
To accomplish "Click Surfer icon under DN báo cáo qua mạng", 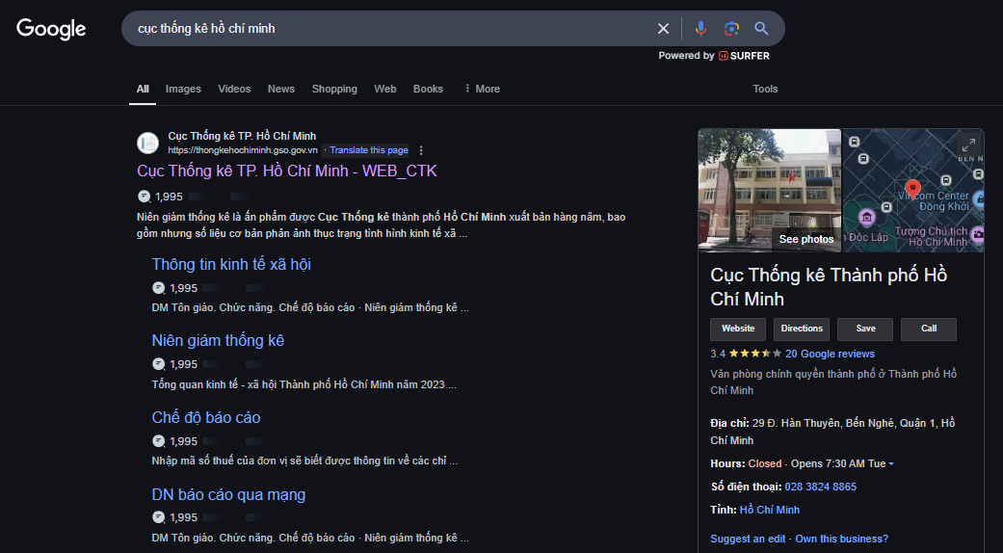I will point(159,517).
